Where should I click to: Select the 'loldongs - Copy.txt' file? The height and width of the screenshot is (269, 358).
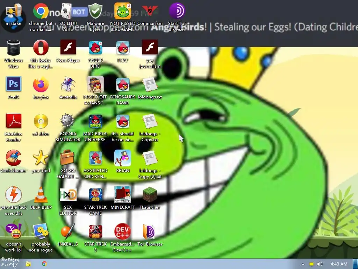click(x=150, y=121)
